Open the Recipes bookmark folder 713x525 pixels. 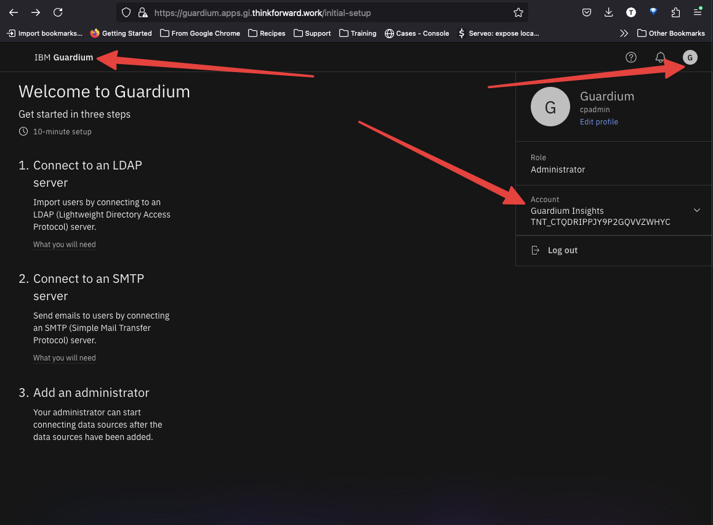[267, 33]
